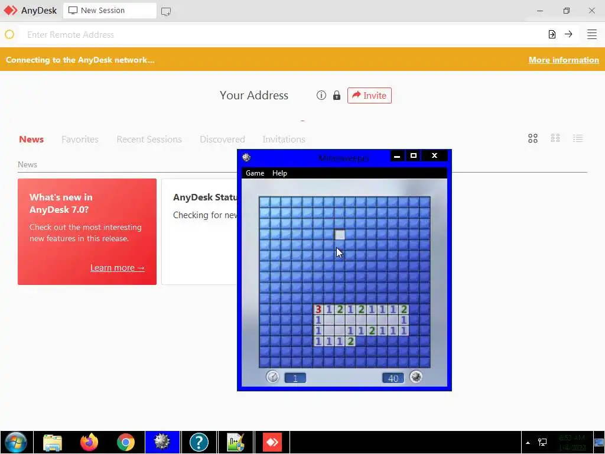Image resolution: width=605 pixels, height=454 pixels.
Task: Select the New Session tab
Action: click(x=109, y=11)
